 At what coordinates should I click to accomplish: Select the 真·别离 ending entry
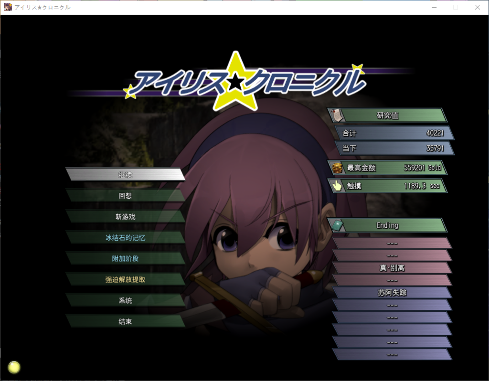click(392, 268)
